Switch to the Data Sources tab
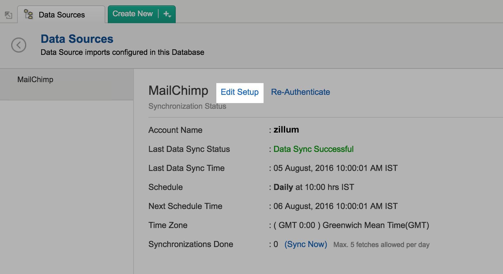This screenshot has width=503, height=274. click(x=62, y=15)
